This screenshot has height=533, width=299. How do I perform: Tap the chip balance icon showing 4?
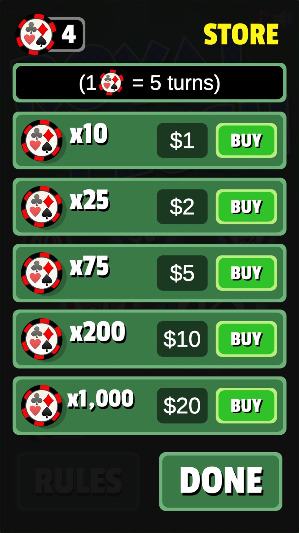coord(36,34)
